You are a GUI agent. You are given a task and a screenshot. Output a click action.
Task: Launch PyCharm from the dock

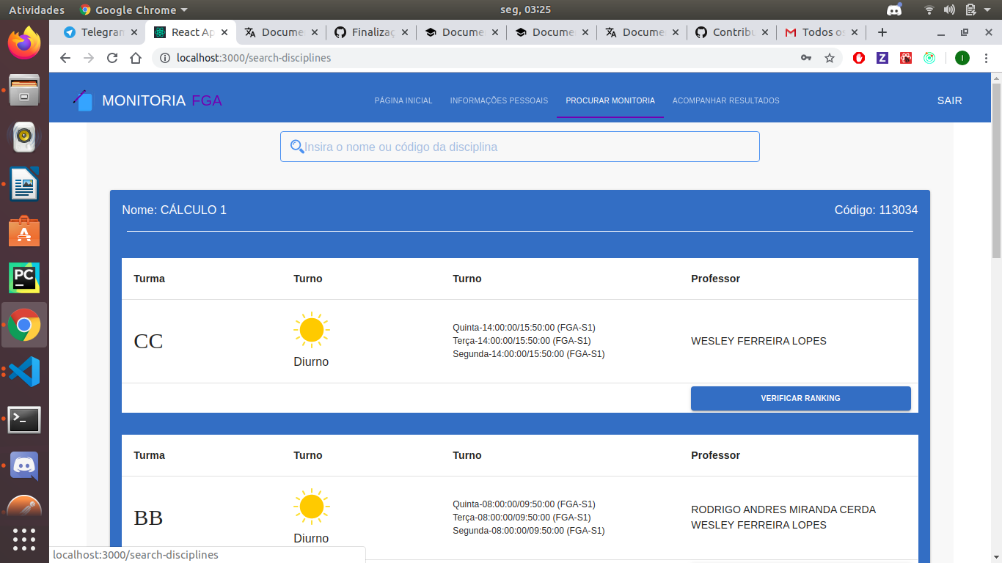pos(24,278)
